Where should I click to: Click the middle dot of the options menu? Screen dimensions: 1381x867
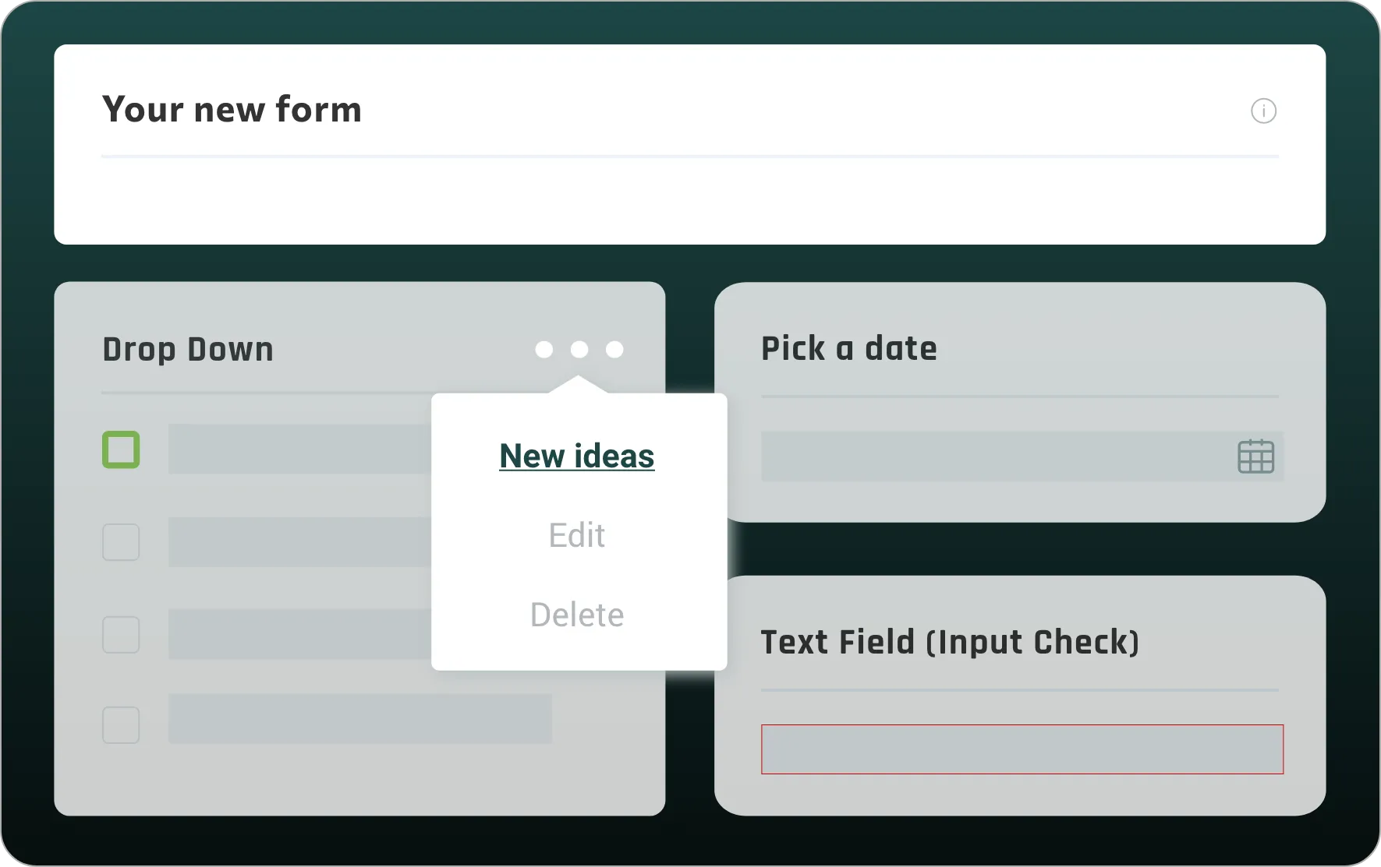point(579,351)
